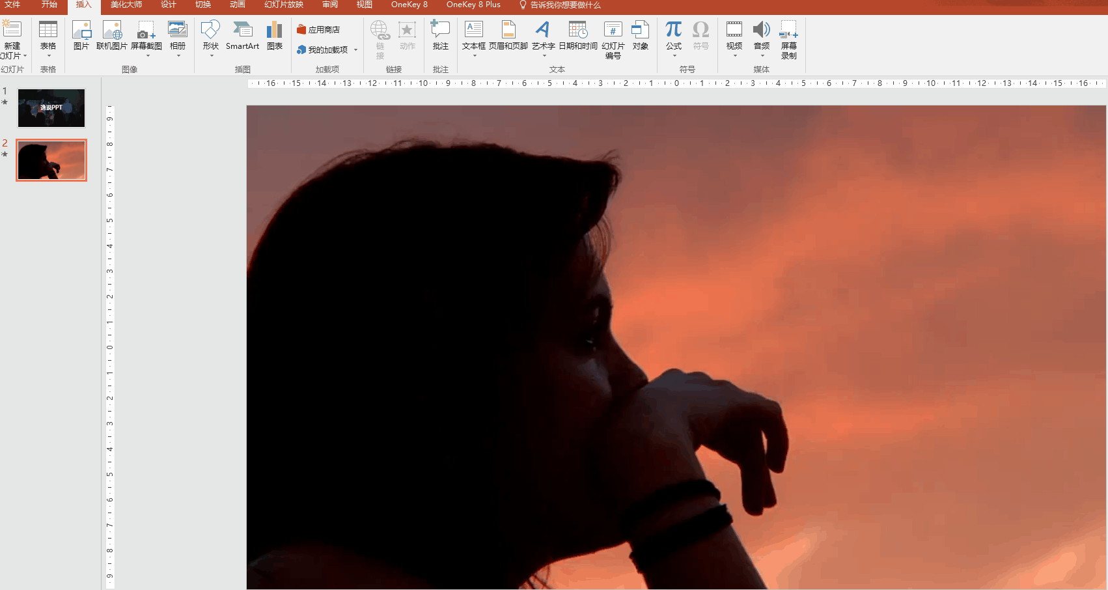Viewport: 1108px width, 590px height.
Task: Click 应用商店 (Store) button
Action: pyautogui.click(x=318, y=30)
